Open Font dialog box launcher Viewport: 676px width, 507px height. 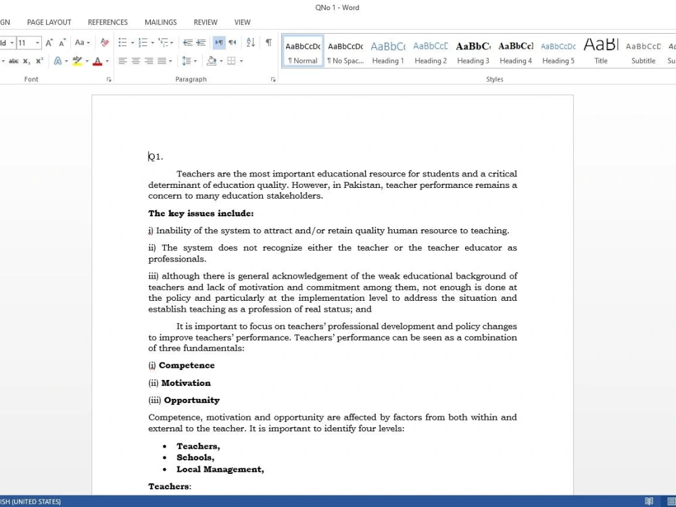(x=109, y=80)
